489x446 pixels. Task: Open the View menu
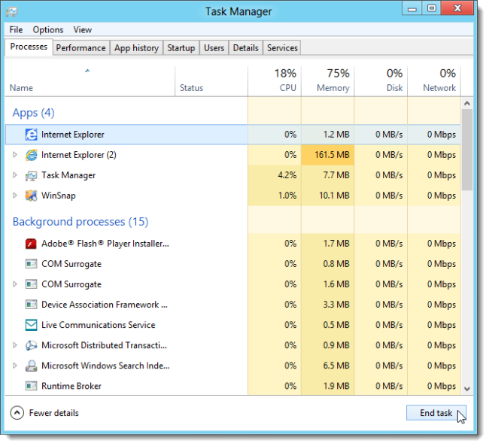pos(82,29)
